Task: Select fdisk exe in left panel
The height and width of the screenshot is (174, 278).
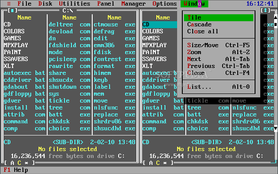Action: [x=114, y=52]
